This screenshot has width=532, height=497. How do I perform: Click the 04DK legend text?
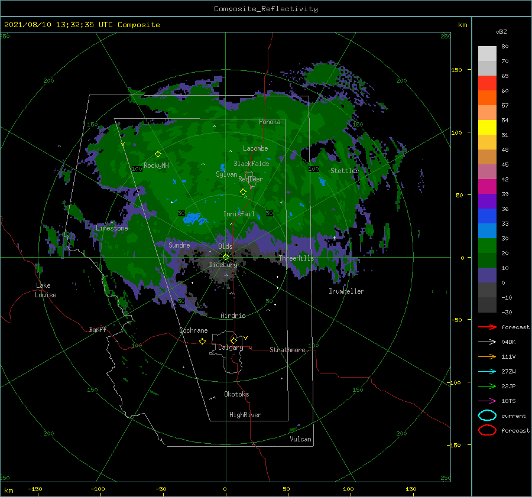coord(508,342)
